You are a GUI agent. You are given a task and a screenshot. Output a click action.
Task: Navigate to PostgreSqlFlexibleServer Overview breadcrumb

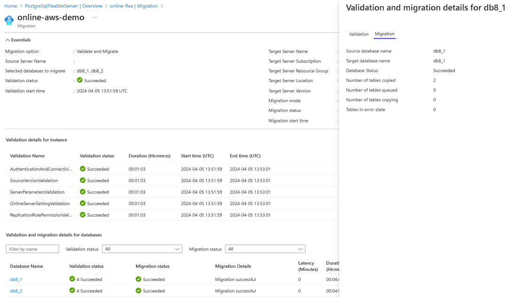[x=63, y=6]
